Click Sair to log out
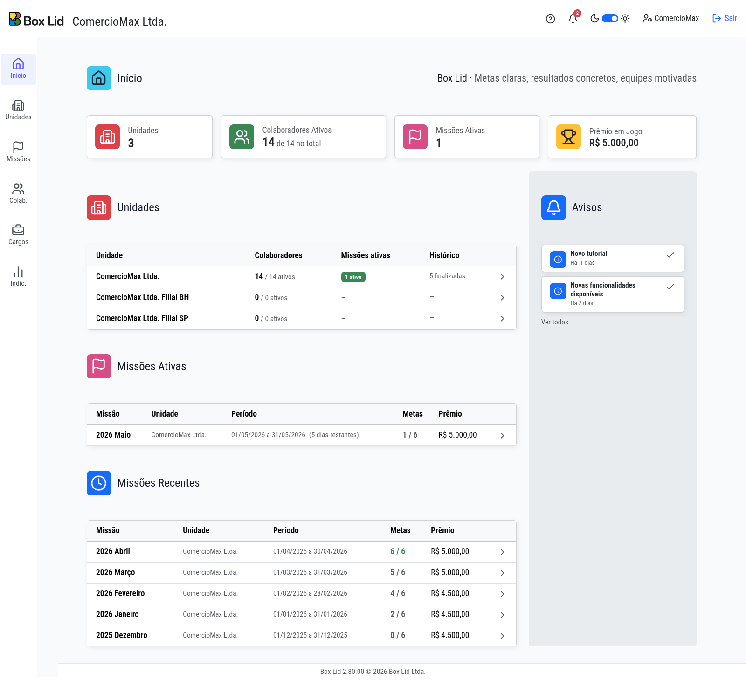This screenshot has width=746, height=680. tap(725, 18)
